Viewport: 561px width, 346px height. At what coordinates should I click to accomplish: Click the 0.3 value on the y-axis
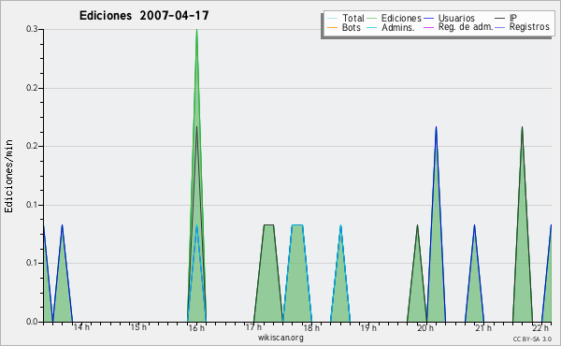pos(32,29)
